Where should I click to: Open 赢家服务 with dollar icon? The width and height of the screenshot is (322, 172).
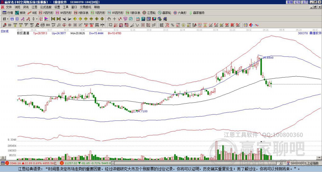pyautogui.click(x=197, y=13)
